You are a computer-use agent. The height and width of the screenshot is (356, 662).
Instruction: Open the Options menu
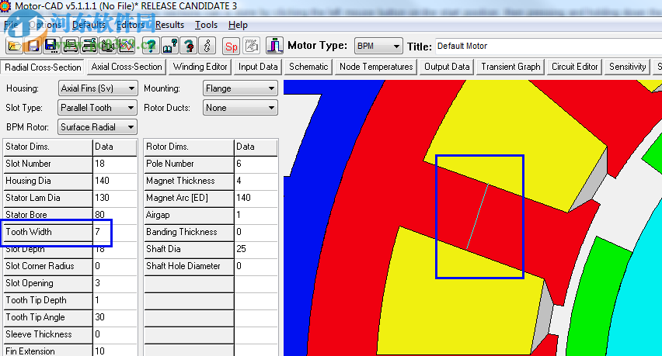click(44, 25)
